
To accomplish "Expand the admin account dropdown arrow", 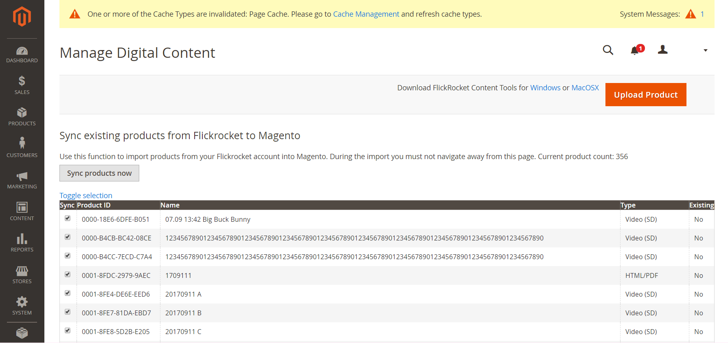I will tap(706, 50).
